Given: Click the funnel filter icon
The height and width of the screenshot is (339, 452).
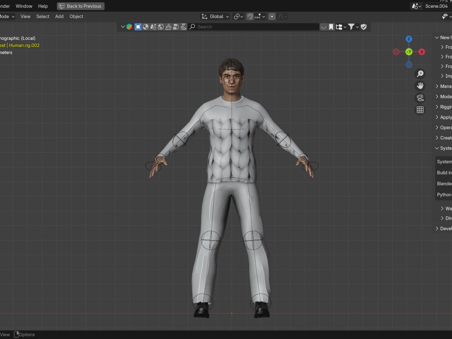Looking at the screenshot, I should [x=351, y=27].
